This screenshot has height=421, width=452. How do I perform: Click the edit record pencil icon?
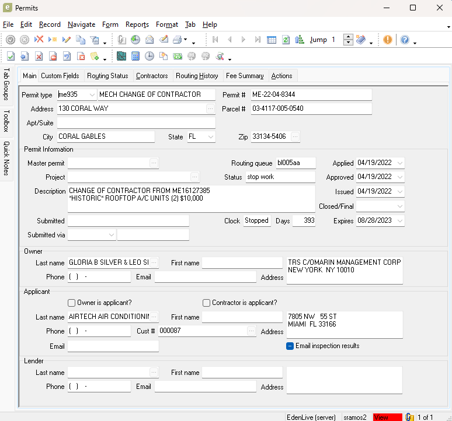(67, 40)
